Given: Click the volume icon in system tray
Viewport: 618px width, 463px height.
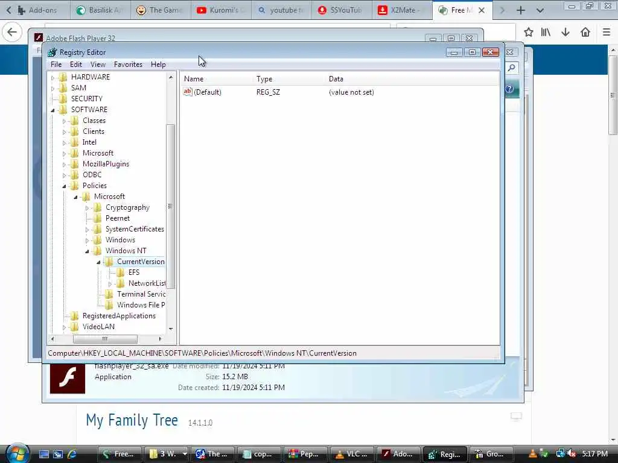Looking at the screenshot, I should coord(572,454).
